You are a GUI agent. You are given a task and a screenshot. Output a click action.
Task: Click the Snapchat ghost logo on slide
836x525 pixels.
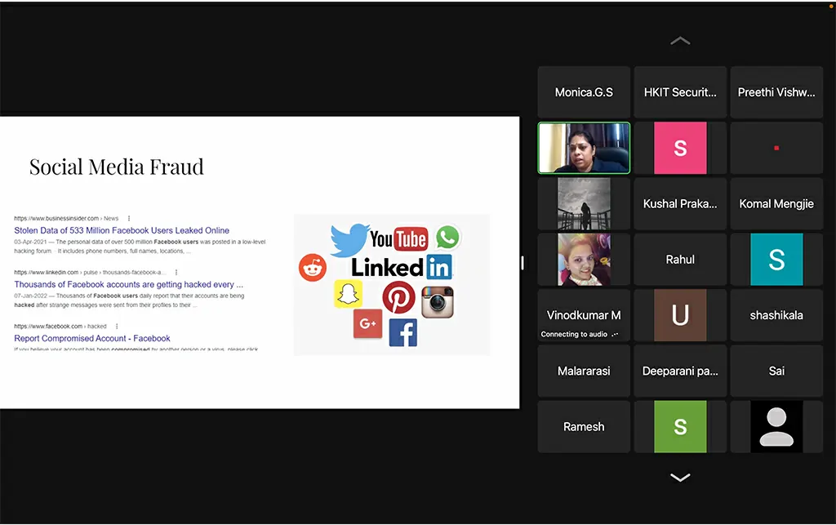point(348,294)
